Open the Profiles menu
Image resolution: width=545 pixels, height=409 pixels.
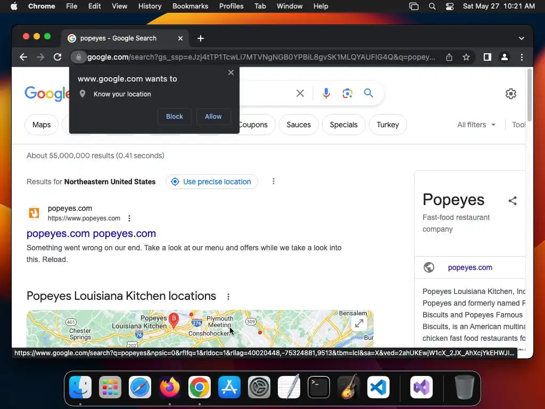coord(231,6)
